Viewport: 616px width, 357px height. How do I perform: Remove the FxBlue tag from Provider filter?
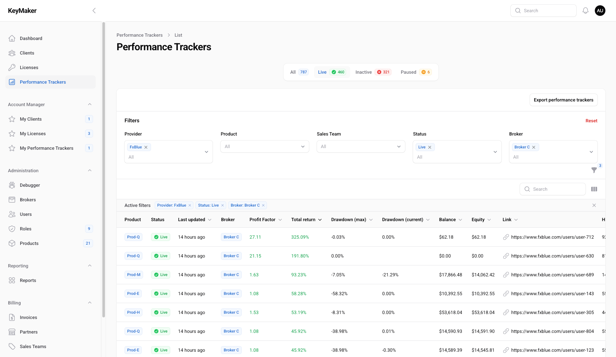click(x=146, y=147)
